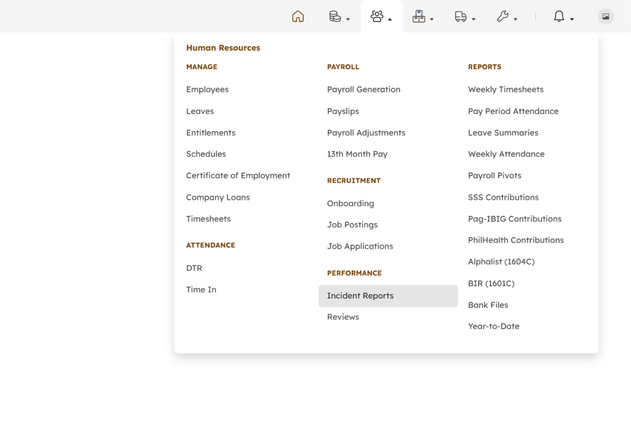View Payslips
Image resolution: width=631 pixels, height=426 pixels.
(x=343, y=111)
